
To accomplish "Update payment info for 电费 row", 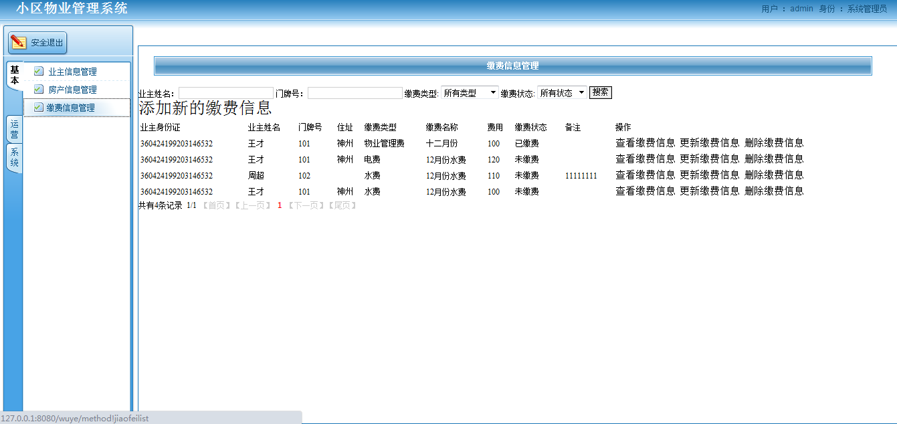I will [710, 159].
